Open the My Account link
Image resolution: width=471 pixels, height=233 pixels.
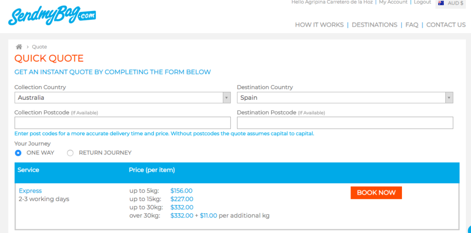pyautogui.click(x=393, y=2)
